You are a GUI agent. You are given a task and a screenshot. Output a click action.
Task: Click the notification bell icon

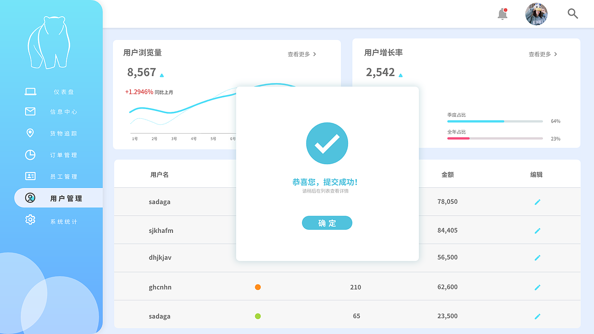(x=502, y=14)
